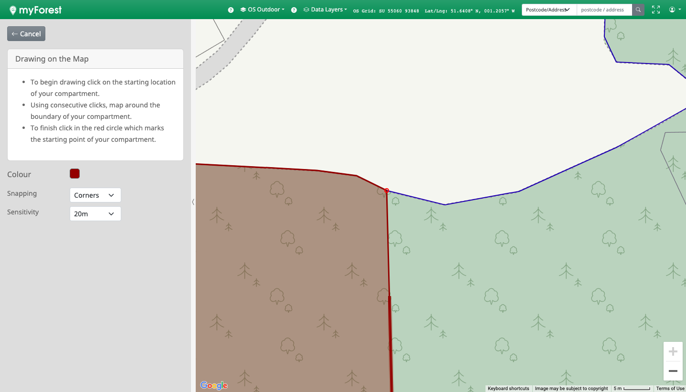Click the myForest logo
The height and width of the screenshot is (392, 686).
click(35, 10)
